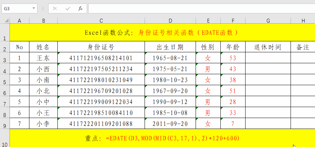The image size is (315, 147).
Task: Select the cell containing 小中
Action: (43, 101)
